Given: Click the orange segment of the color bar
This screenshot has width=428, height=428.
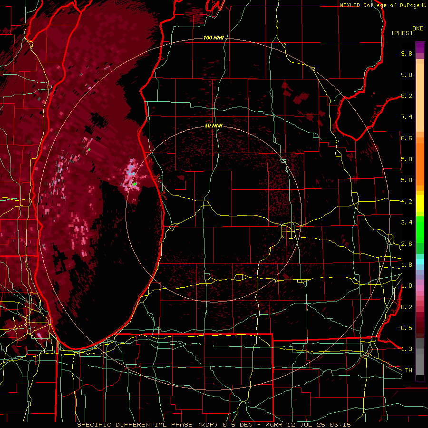Looking at the screenshot, I should pyautogui.click(x=420, y=164).
